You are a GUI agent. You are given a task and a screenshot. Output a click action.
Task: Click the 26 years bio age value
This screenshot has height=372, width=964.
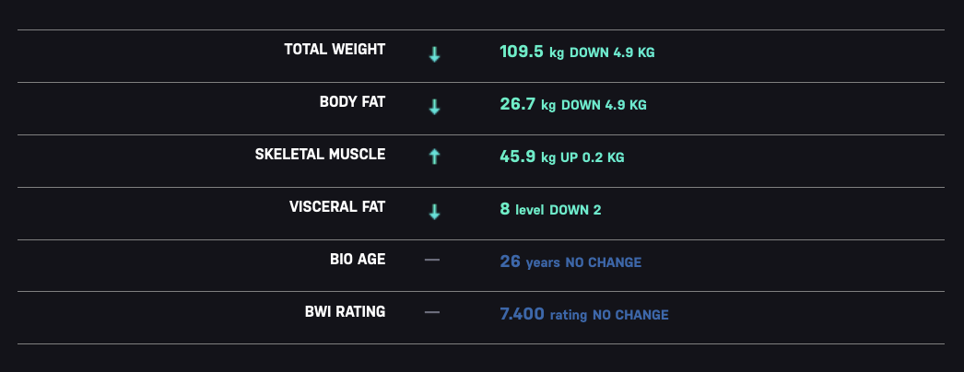pos(530,262)
